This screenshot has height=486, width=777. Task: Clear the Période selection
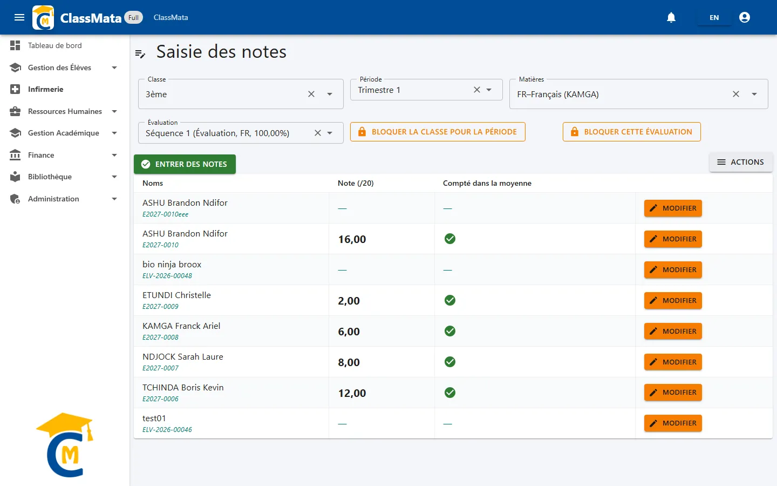coord(477,90)
